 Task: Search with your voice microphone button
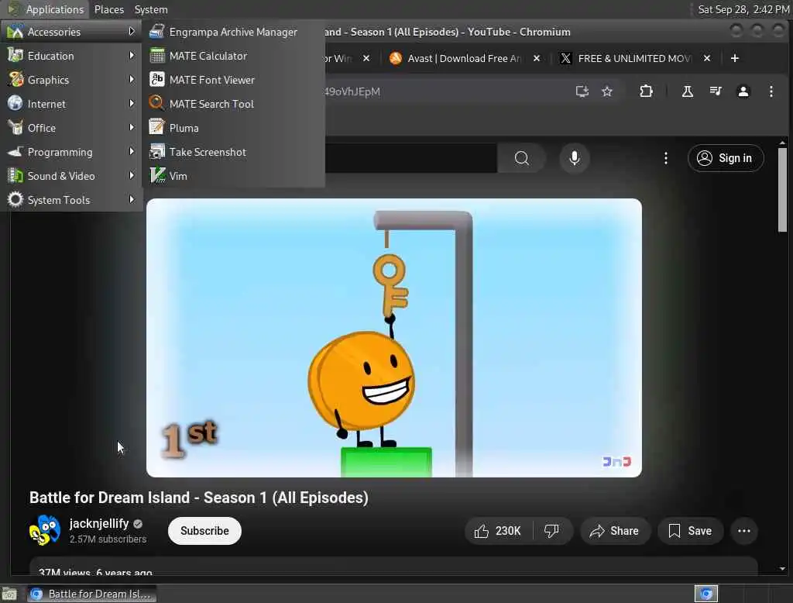(574, 158)
